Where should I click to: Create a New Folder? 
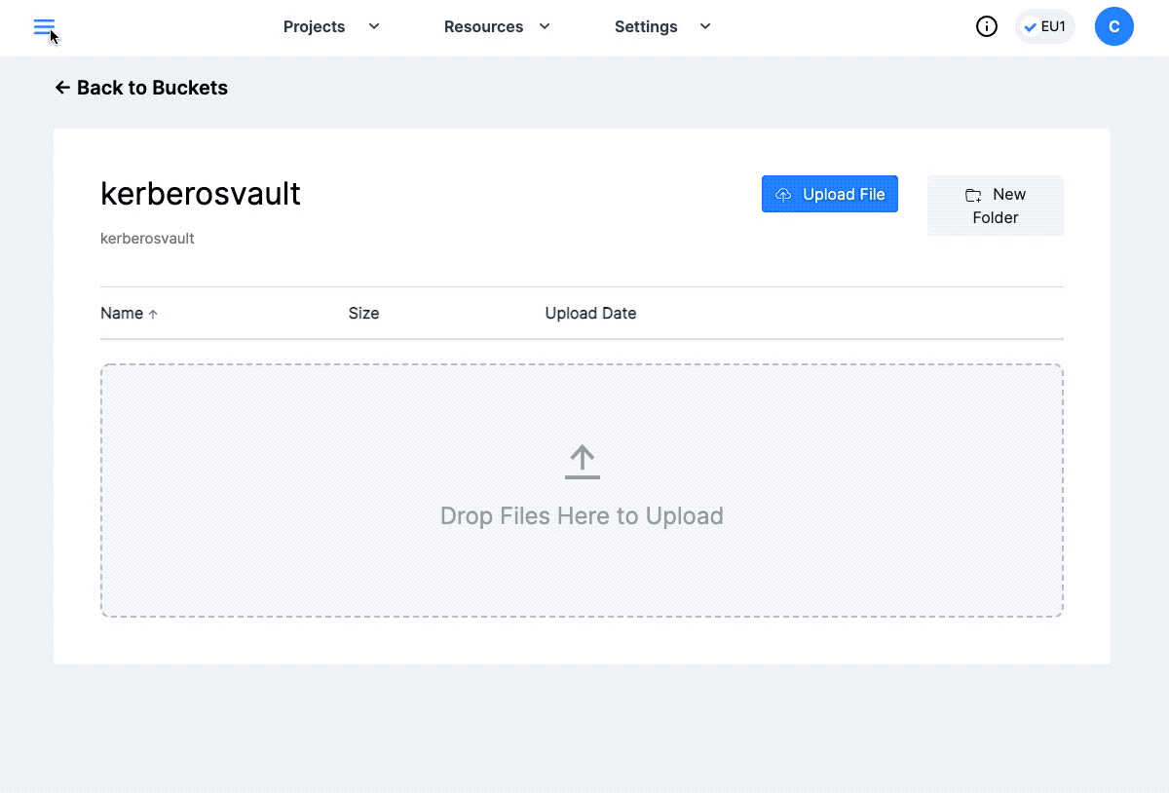pyautogui.click(x=996, y=205)
